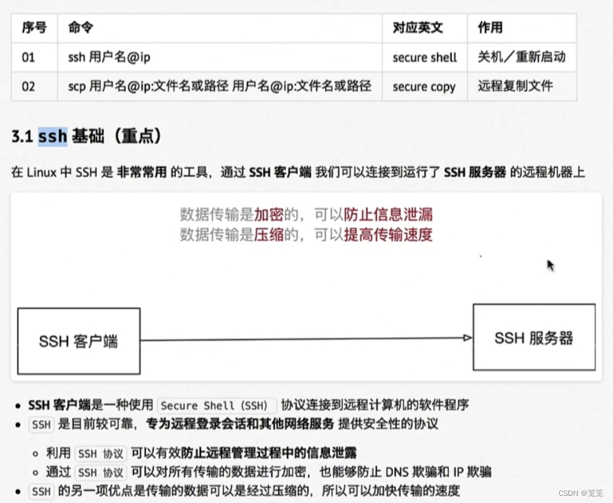613x503 pixels.
Task: Click the 'SSH 服务器' diagram box
Action: pos(534,337)
